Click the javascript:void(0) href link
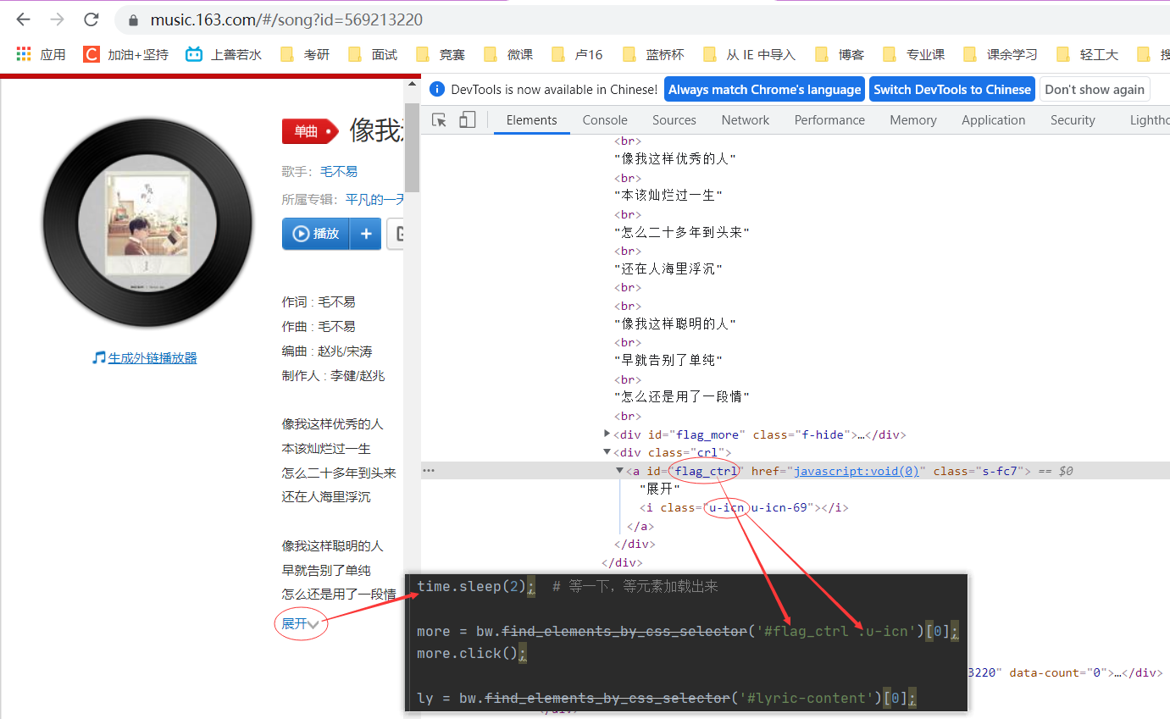The width and height of the screenshot is (1170, 719). tap(857, 471)
